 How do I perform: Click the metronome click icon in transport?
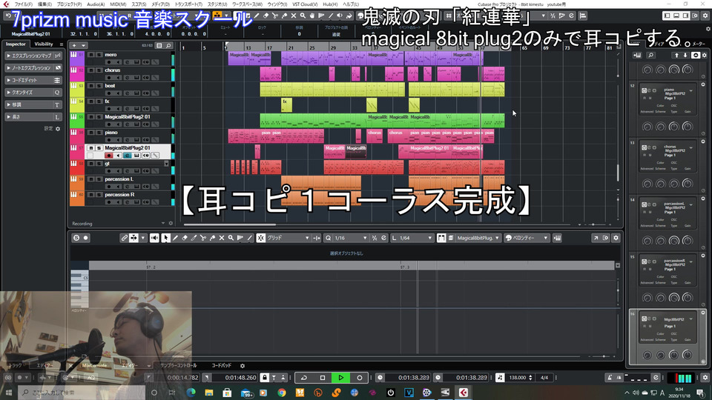point(610,377)
